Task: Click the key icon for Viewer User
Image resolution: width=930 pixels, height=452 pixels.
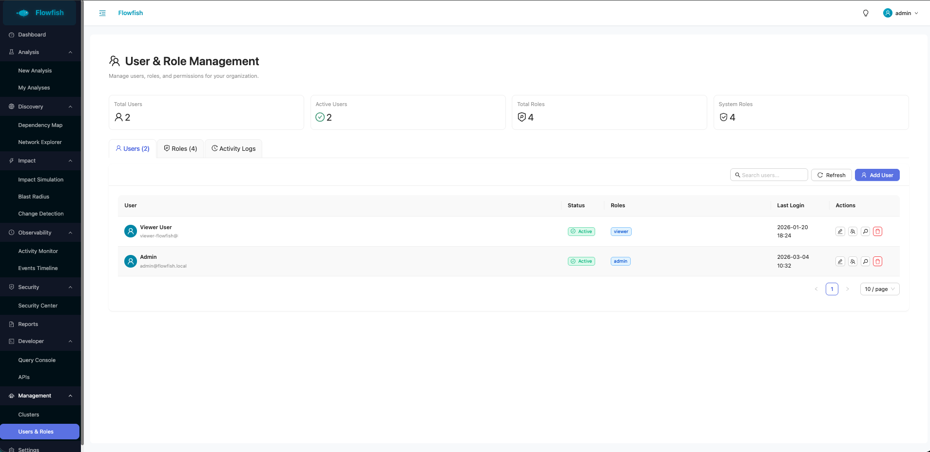Action: [865, 232]
